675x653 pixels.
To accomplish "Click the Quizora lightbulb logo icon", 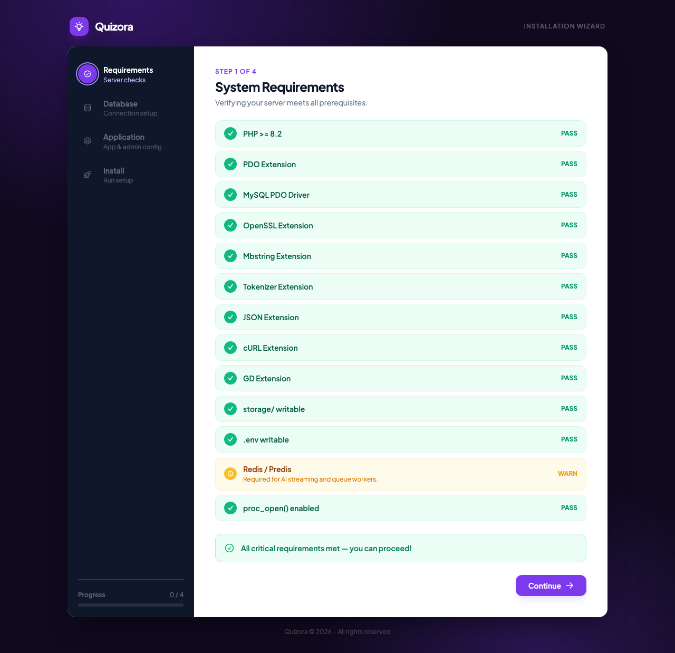I will click(x=79, y=26).
